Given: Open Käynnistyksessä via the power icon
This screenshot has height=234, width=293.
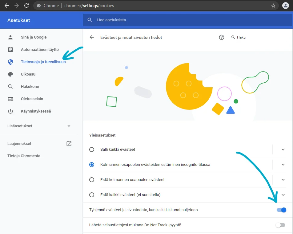Looking at the screenshot, I should (10, 111).
